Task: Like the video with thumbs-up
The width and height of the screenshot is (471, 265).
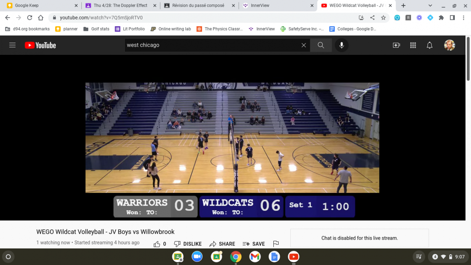Action: (160, 244)
